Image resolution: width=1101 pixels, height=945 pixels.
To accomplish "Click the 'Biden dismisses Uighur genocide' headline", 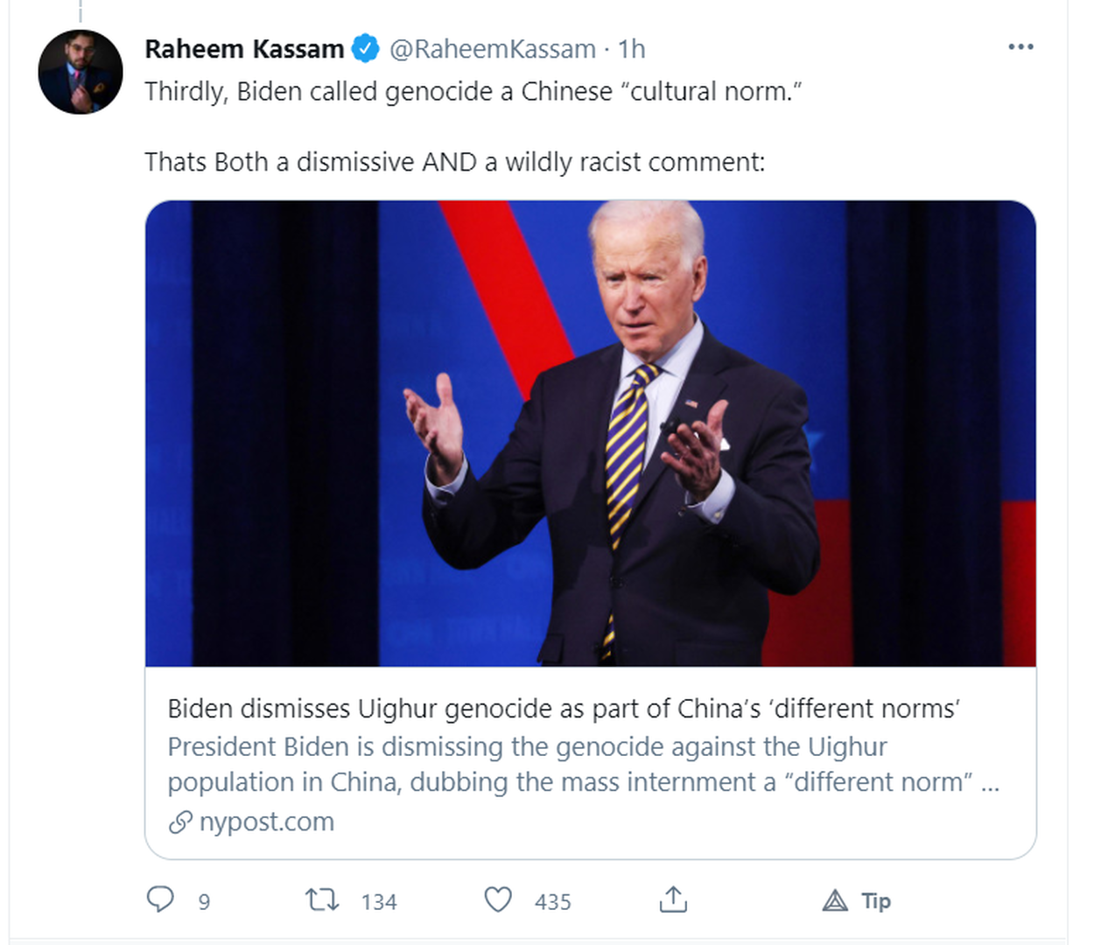I will 564,708.
